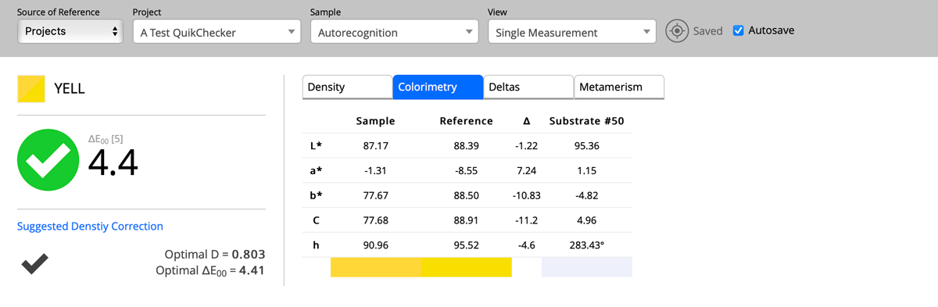Click the a* delta value 7.24

(x=527, y=171)
